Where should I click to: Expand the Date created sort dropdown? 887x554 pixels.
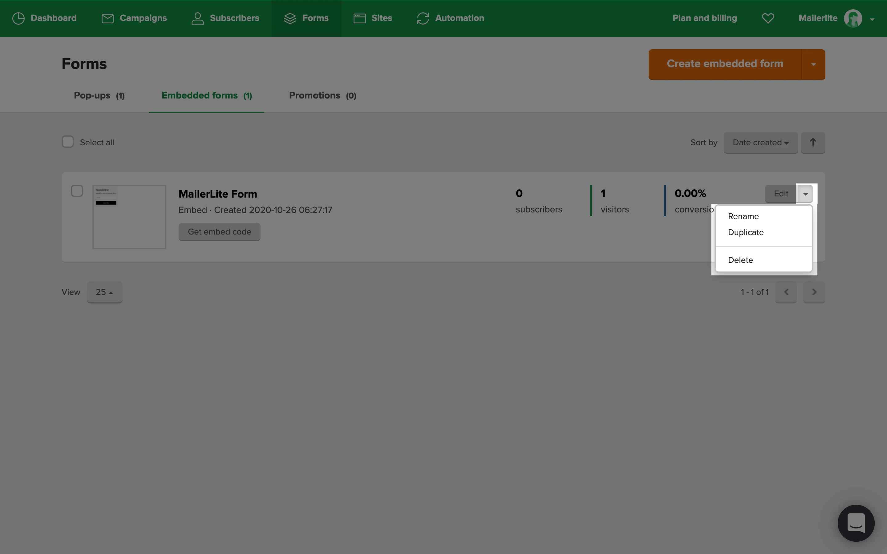760,143
